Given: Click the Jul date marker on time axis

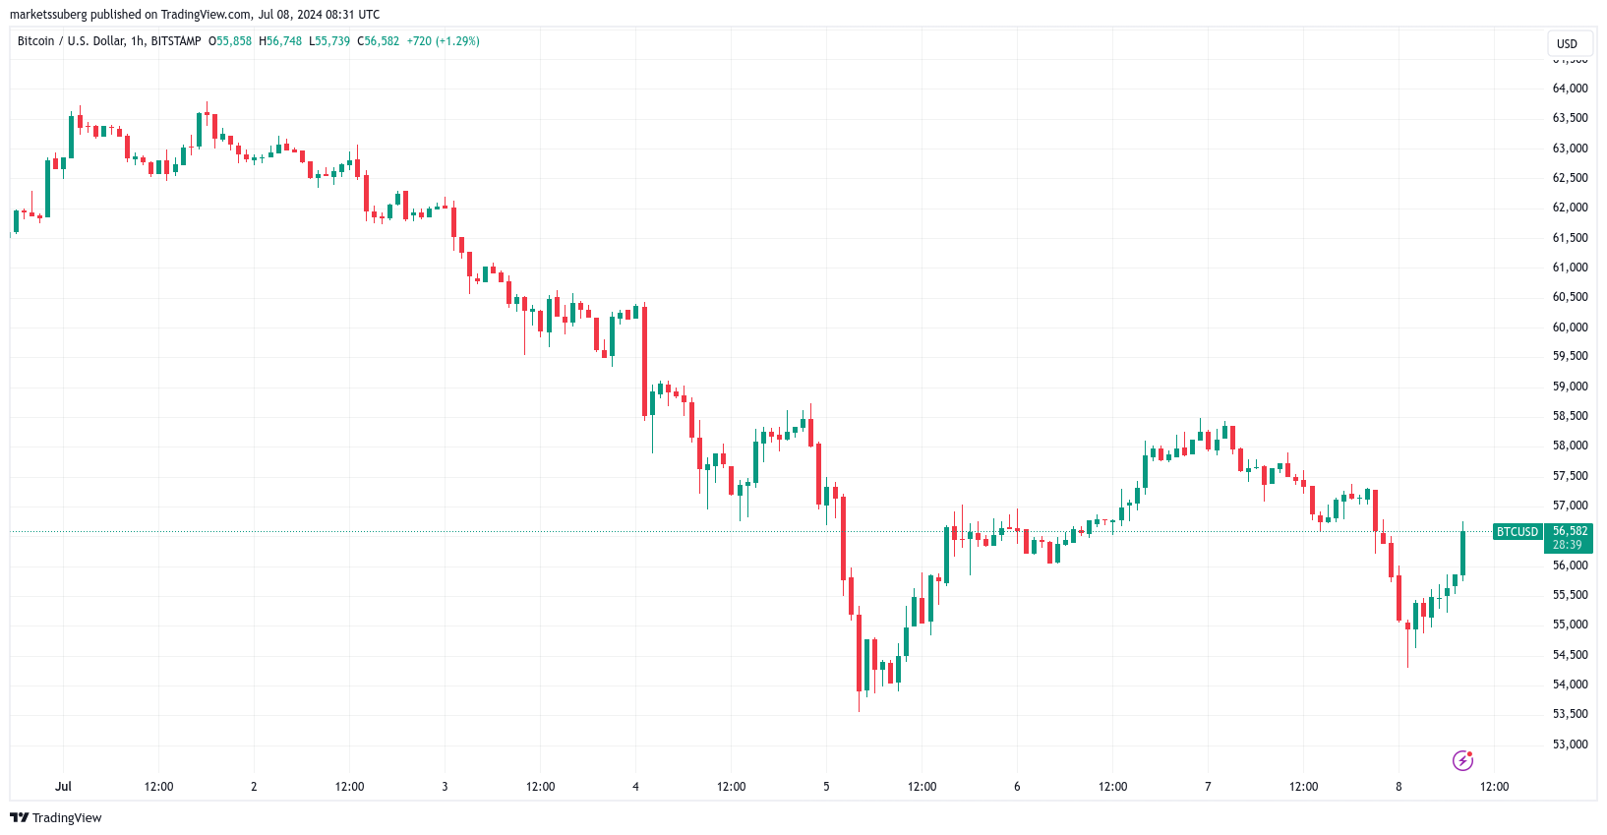Looking at the screenshot, I should pyautogui.click(x=63, y=787).
